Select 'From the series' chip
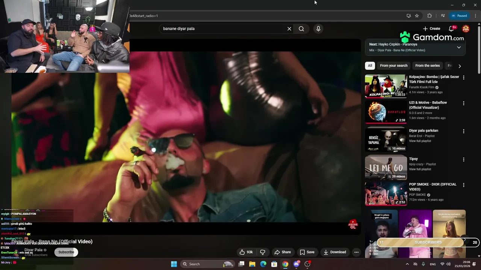This screenshot has width=481, height=270. (x=427, y=66)
